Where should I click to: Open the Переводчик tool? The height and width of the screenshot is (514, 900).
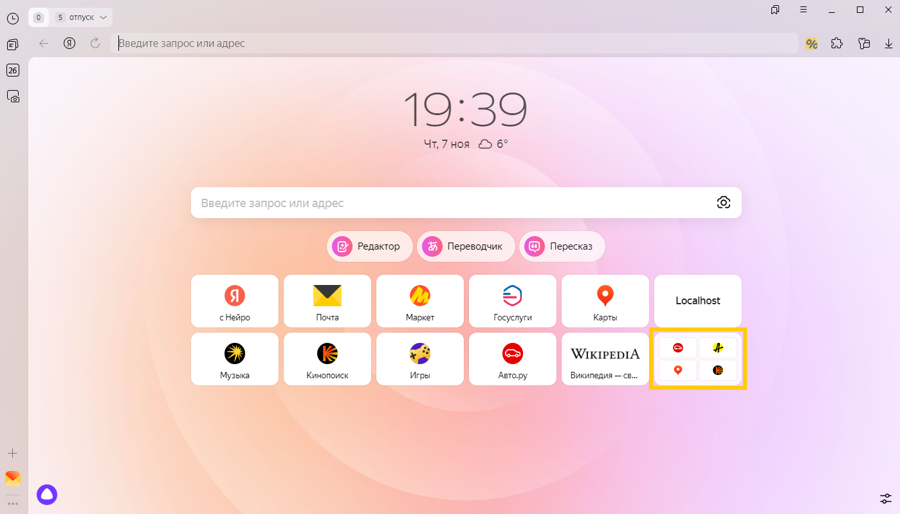[x=466, y=246]
